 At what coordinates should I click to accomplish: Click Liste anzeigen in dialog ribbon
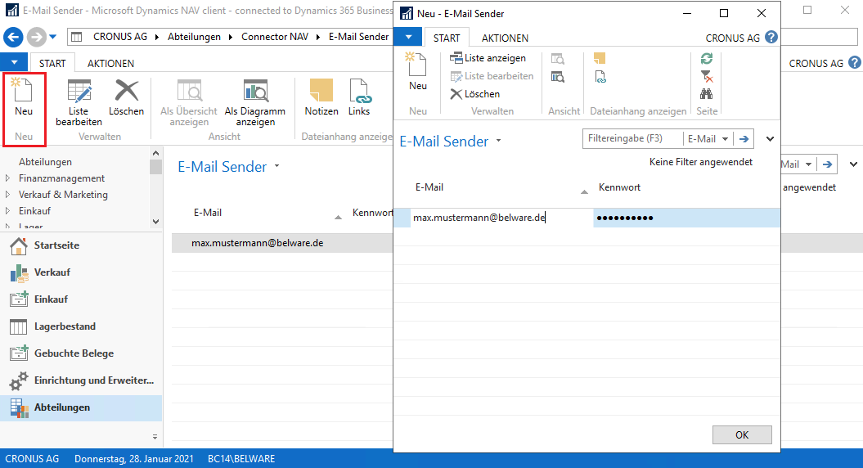pyautogui.click(x=488, y=58)
